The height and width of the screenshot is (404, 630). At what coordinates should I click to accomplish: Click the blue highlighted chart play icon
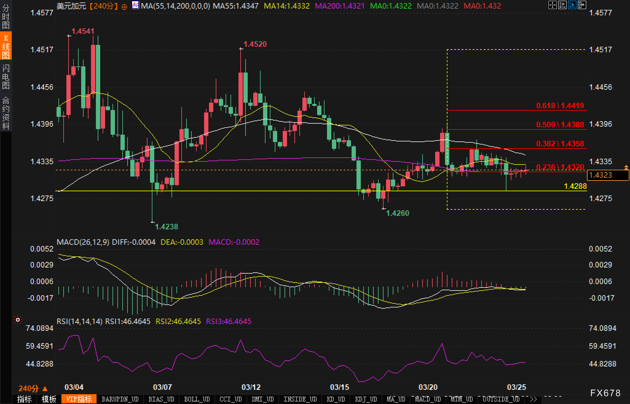tap(572, 5)
